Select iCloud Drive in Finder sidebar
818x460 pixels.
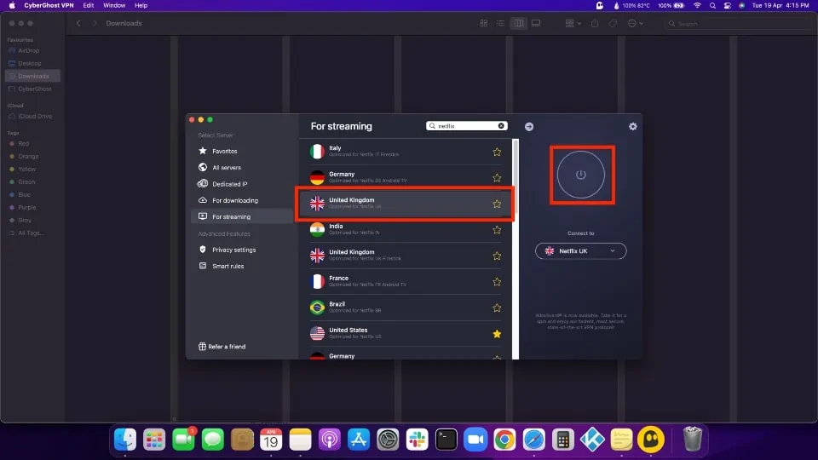pyautogui.click(x=34, y=116)
